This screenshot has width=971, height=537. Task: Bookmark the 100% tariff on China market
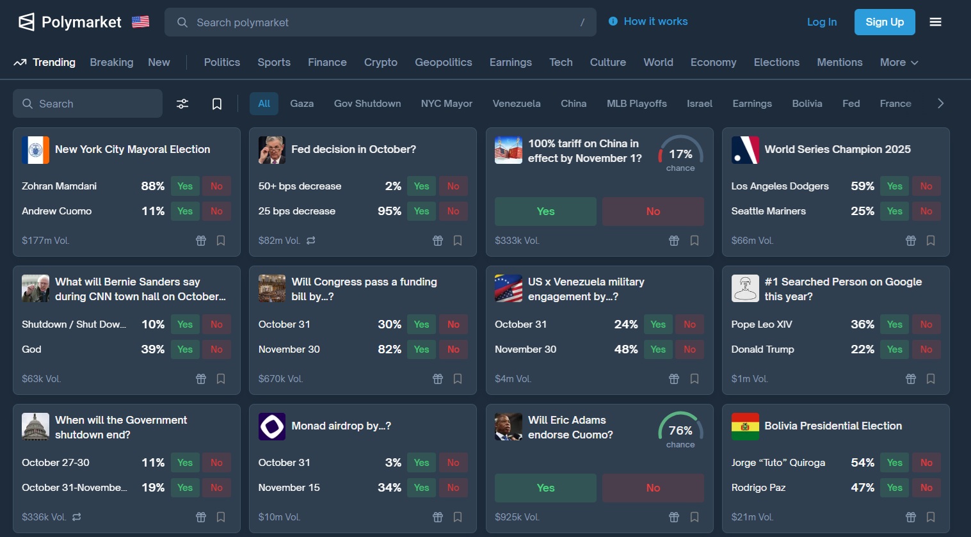(x=694, y=241)
